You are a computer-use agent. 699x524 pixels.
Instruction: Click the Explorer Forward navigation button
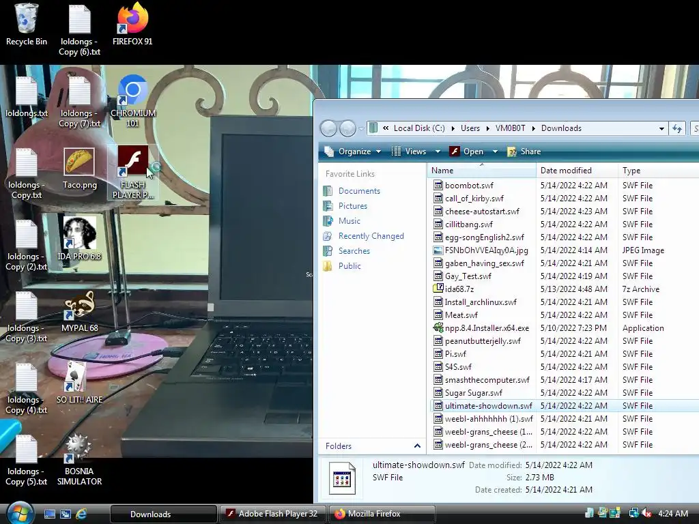[347, 128]
